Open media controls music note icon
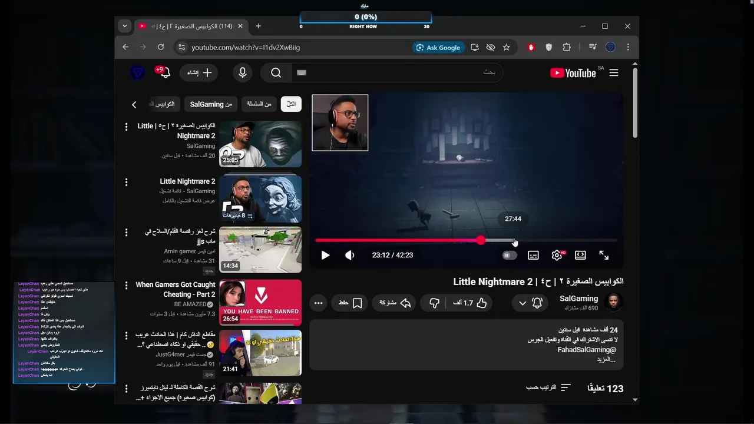Viewport: 754px width, 424px height. click(593, 47)
